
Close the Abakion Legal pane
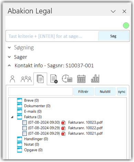(x=124, y=11)
